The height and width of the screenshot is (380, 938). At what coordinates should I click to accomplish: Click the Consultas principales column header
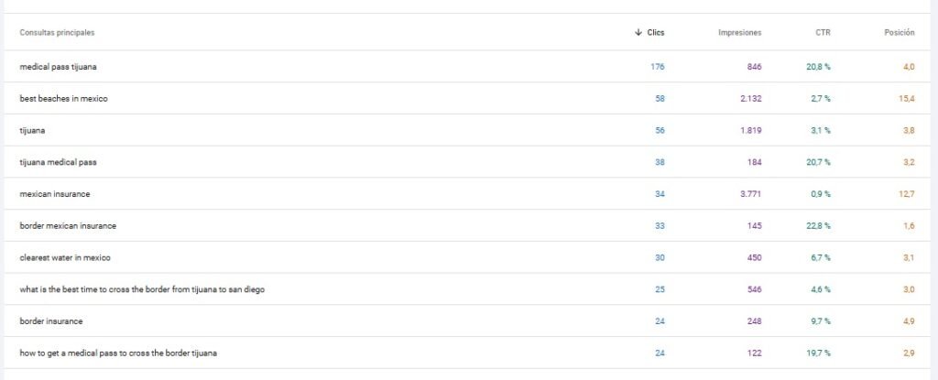[57, 33]
